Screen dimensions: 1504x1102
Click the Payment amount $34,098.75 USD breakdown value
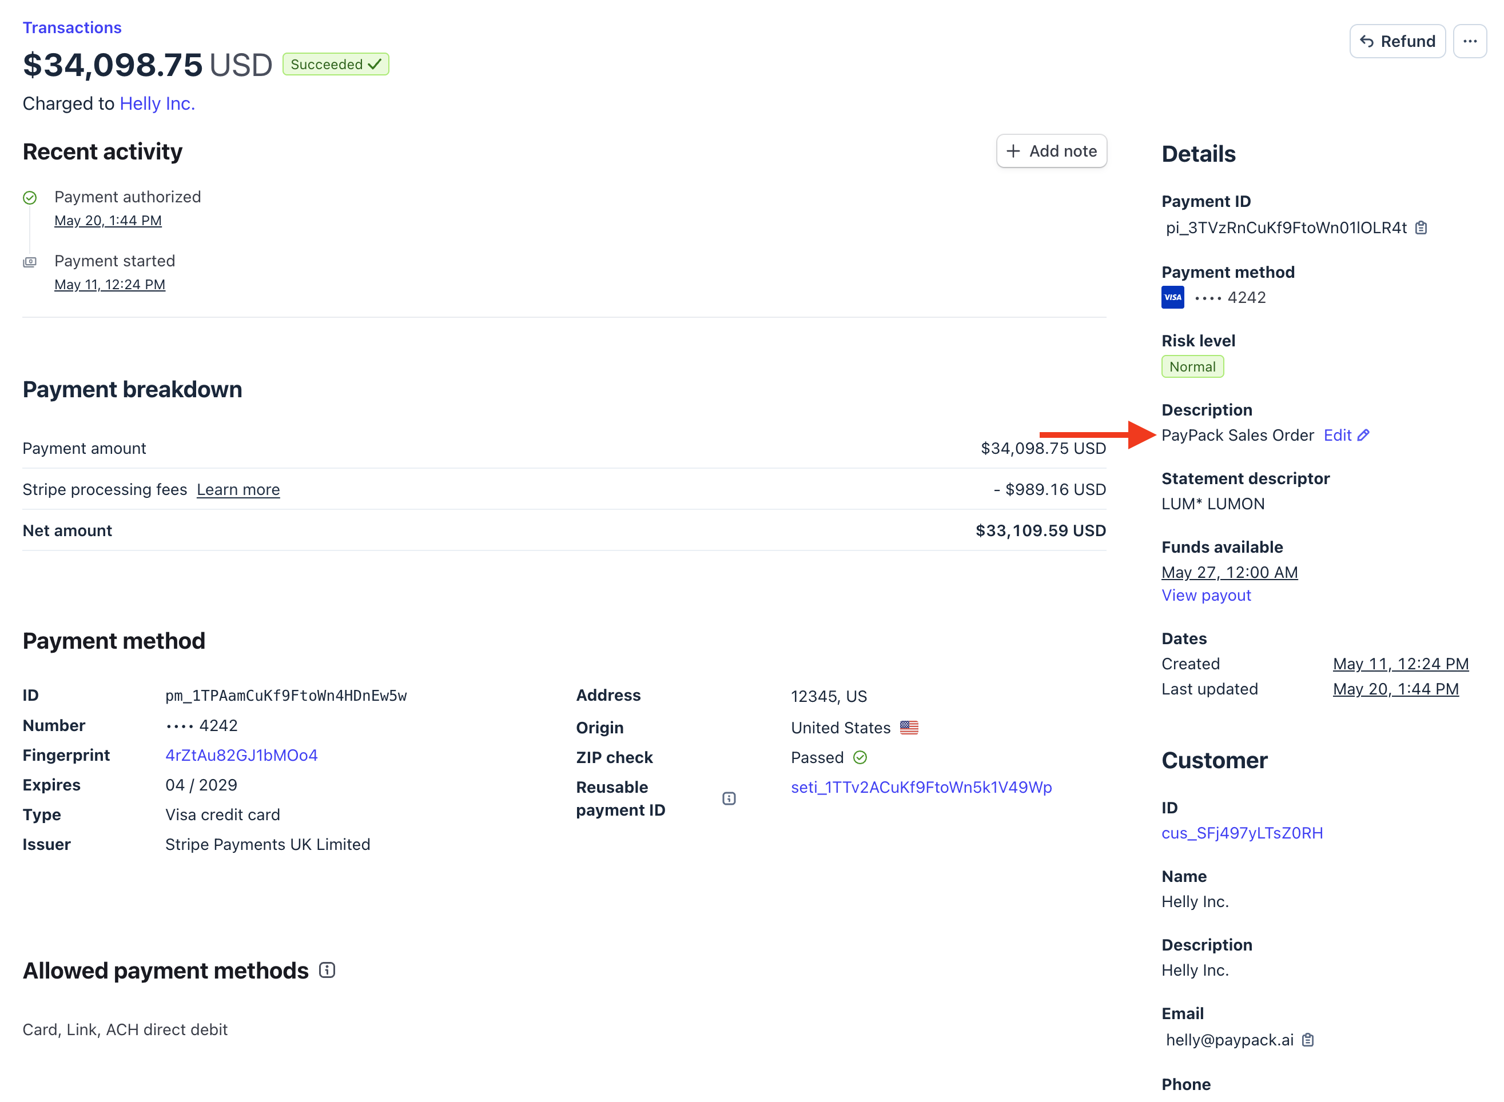click(1043, 448)
